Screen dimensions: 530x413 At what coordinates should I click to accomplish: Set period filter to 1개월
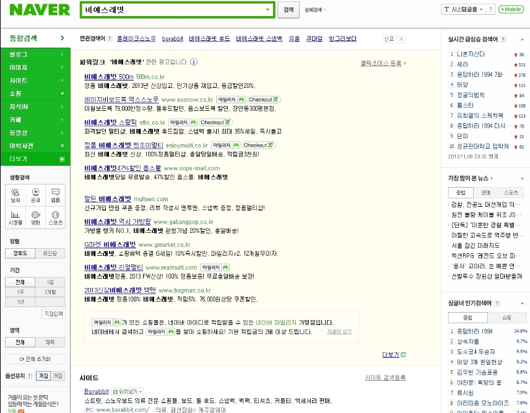[x=50, y=292]
